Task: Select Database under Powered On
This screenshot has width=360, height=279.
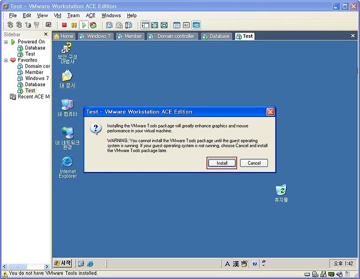Action: 31,48
